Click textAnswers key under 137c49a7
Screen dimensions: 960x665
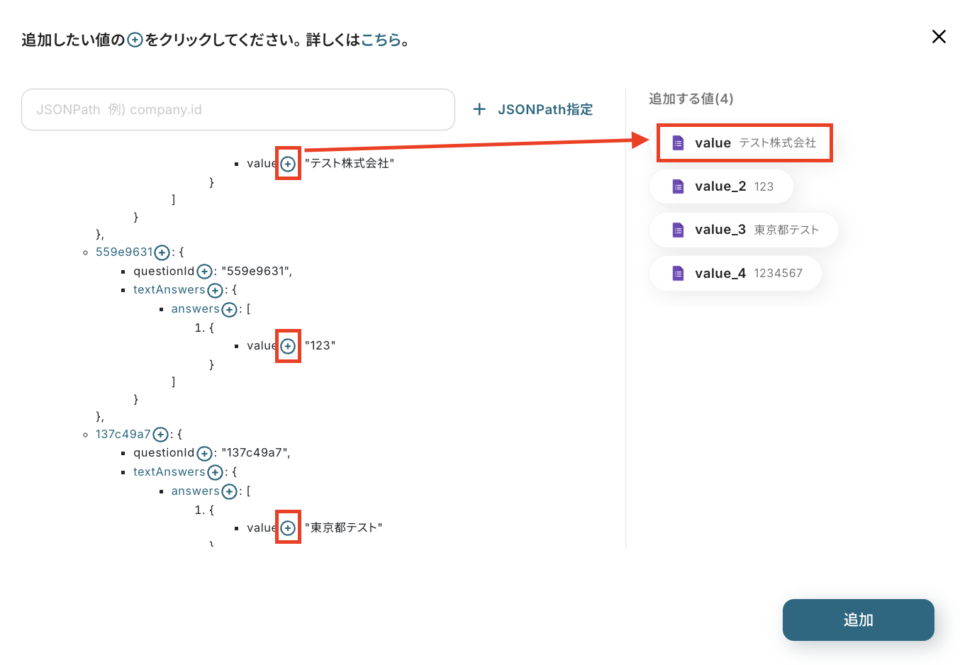169,472
